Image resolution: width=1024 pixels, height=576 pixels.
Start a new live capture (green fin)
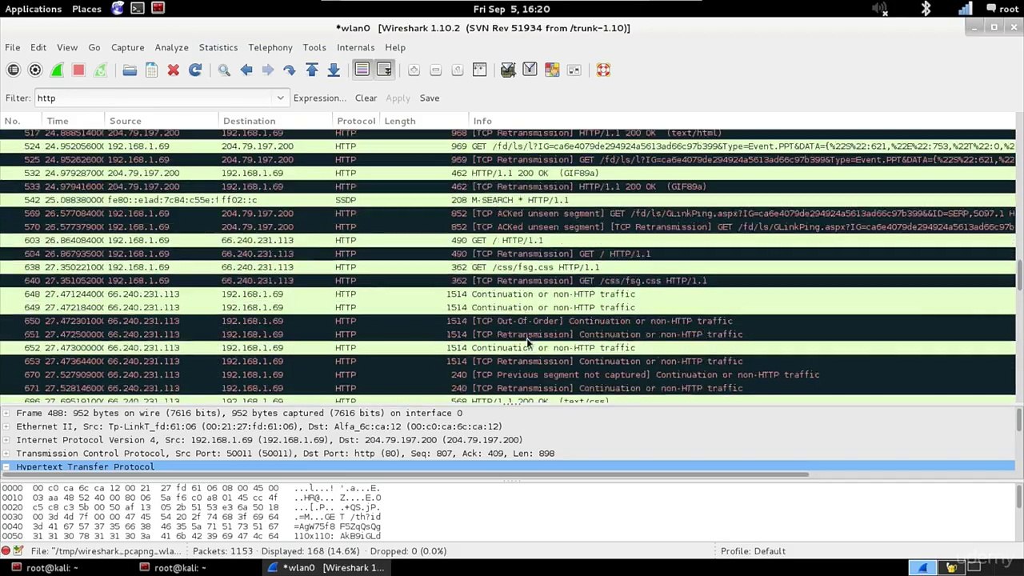[x=57, y=70]
